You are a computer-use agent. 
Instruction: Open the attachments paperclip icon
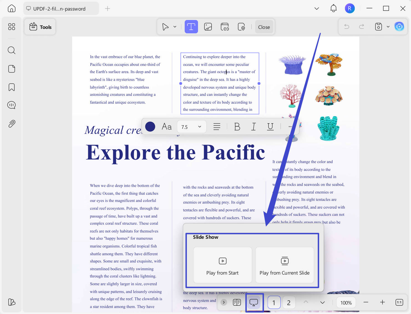click(x=12, y=124)
